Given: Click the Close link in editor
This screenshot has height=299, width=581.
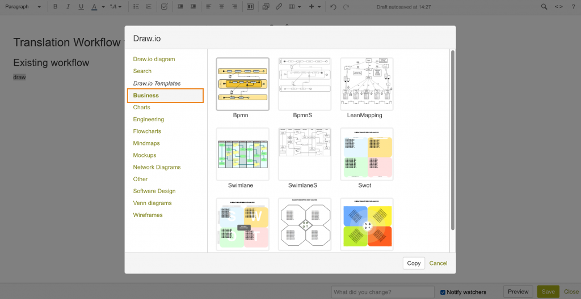Looking at the screenshot, I should click(571, 292).
